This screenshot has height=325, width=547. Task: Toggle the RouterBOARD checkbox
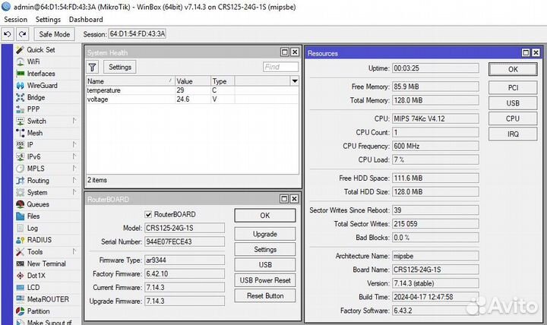[148, 214]
